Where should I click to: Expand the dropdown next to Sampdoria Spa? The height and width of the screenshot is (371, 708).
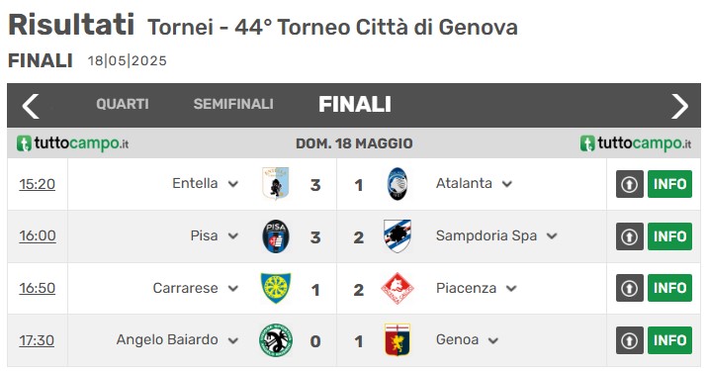(552, 235)
